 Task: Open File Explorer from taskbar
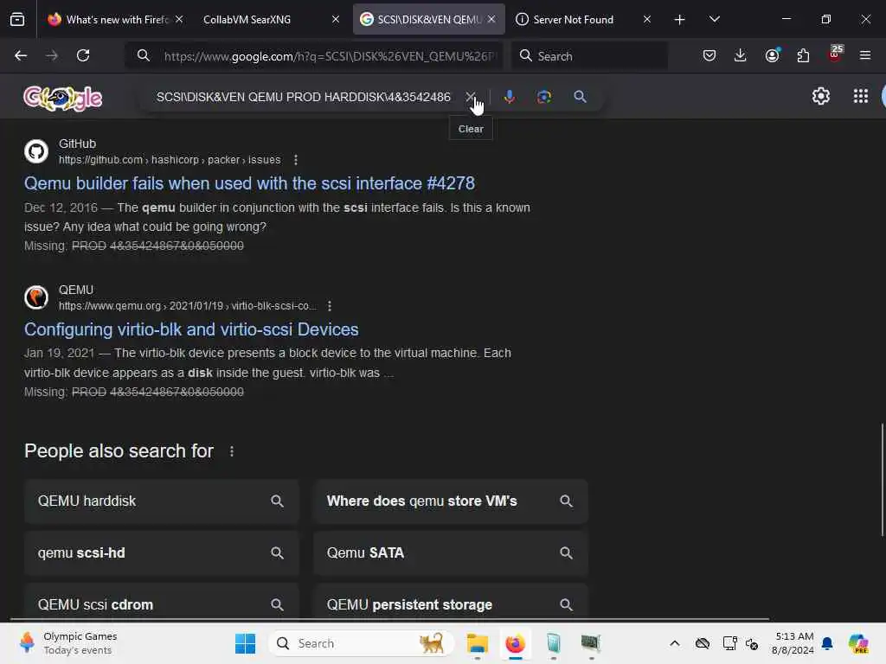point(478,643)
